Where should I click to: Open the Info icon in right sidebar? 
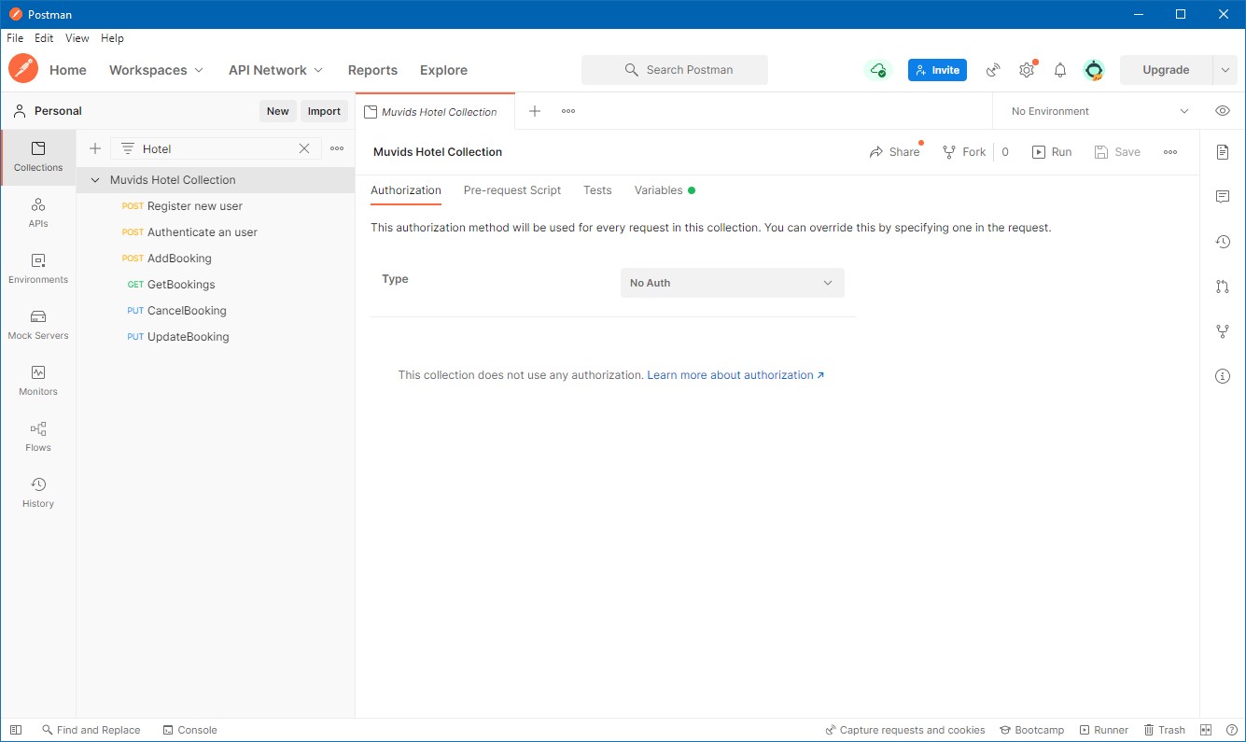point(1223,376)
